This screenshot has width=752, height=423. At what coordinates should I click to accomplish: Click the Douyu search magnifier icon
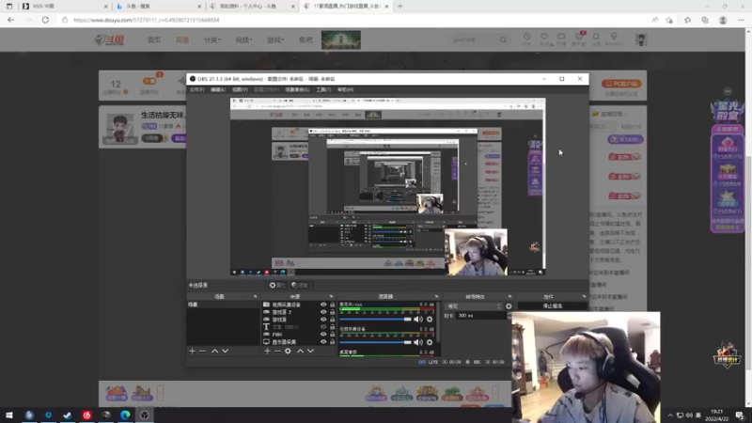[503, 39]
